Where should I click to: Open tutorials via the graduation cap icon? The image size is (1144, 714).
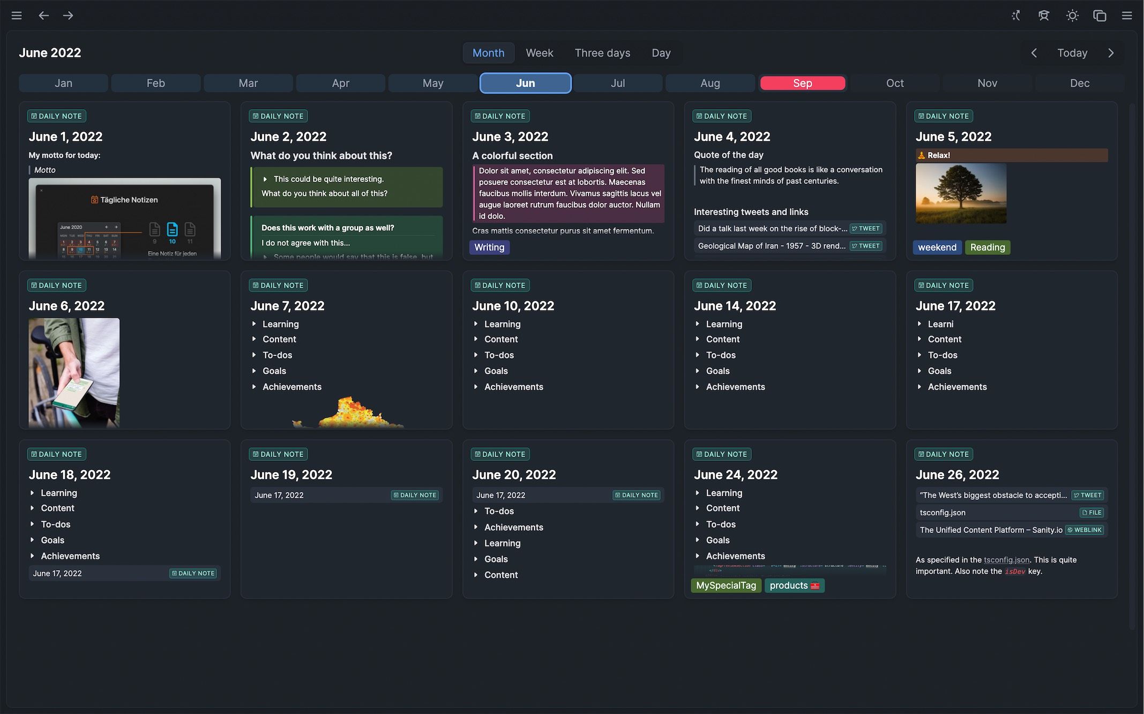(1044, 16)
